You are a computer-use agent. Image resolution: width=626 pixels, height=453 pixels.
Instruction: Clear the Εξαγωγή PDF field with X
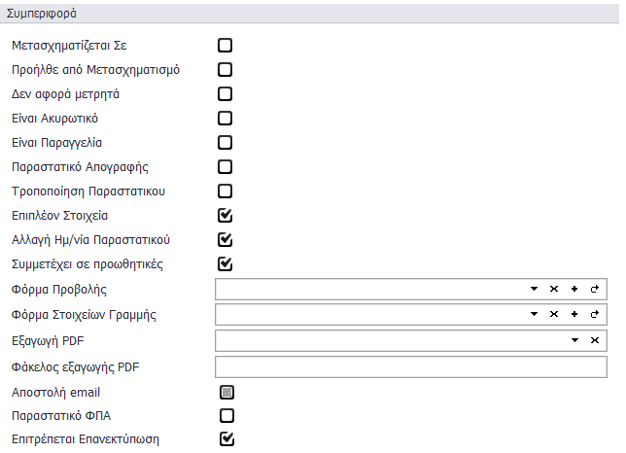pos(594,339)
